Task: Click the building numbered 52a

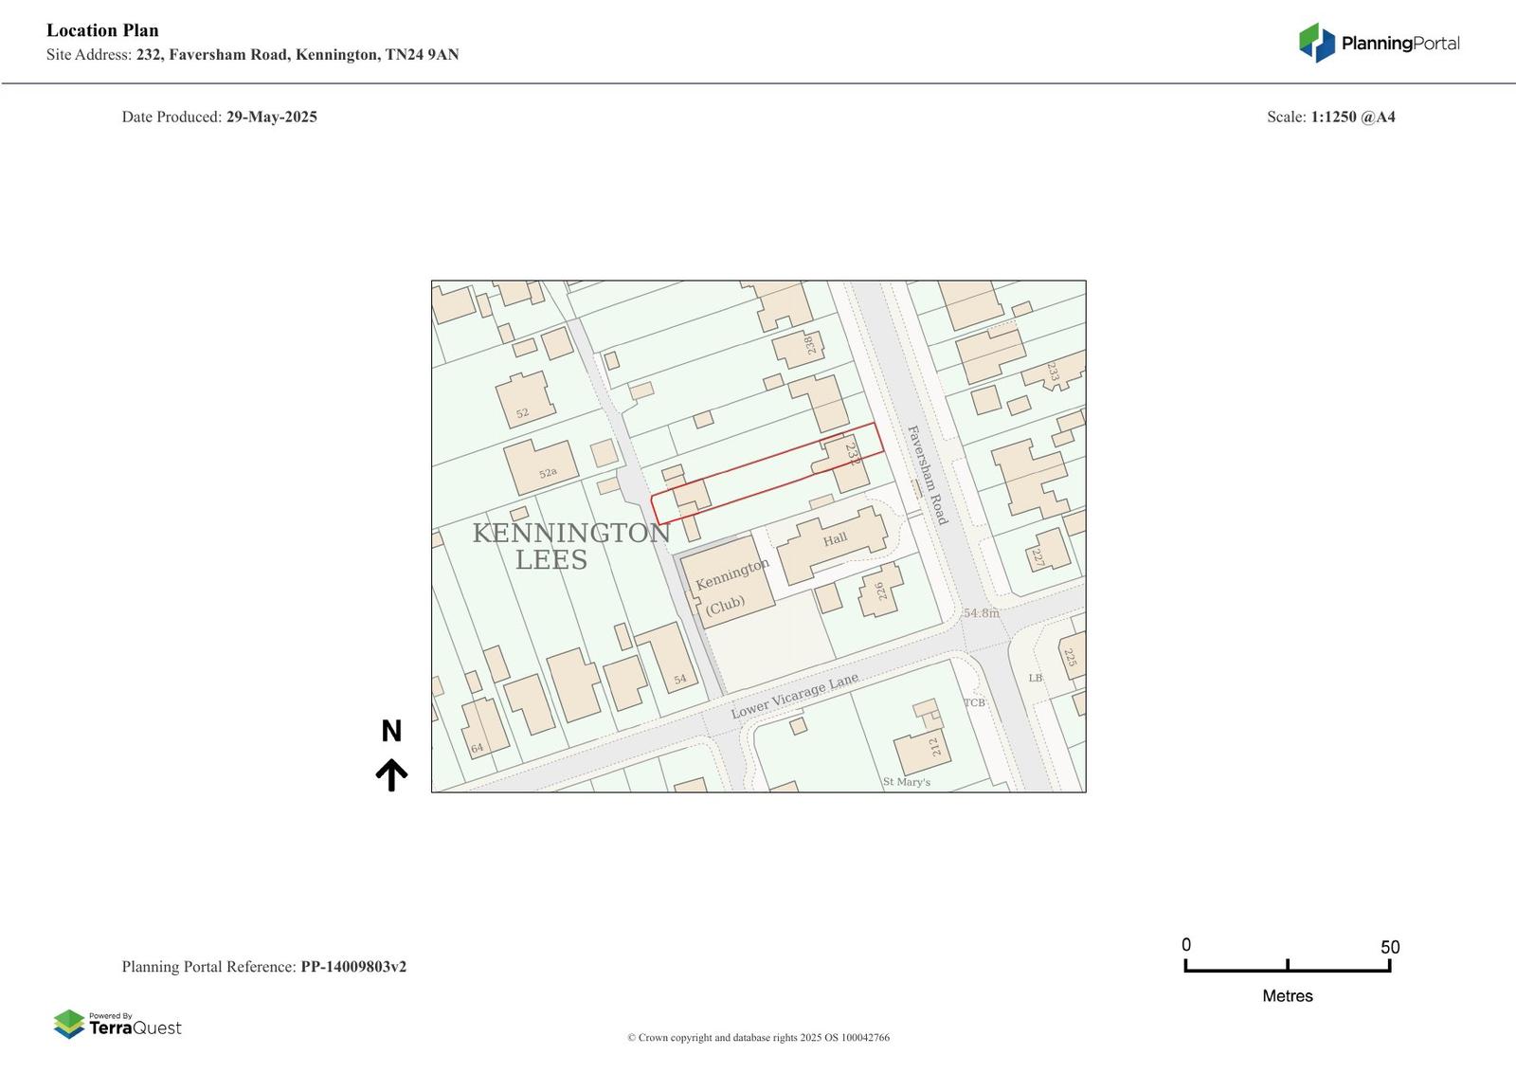Action: click(x=542, y=466)
